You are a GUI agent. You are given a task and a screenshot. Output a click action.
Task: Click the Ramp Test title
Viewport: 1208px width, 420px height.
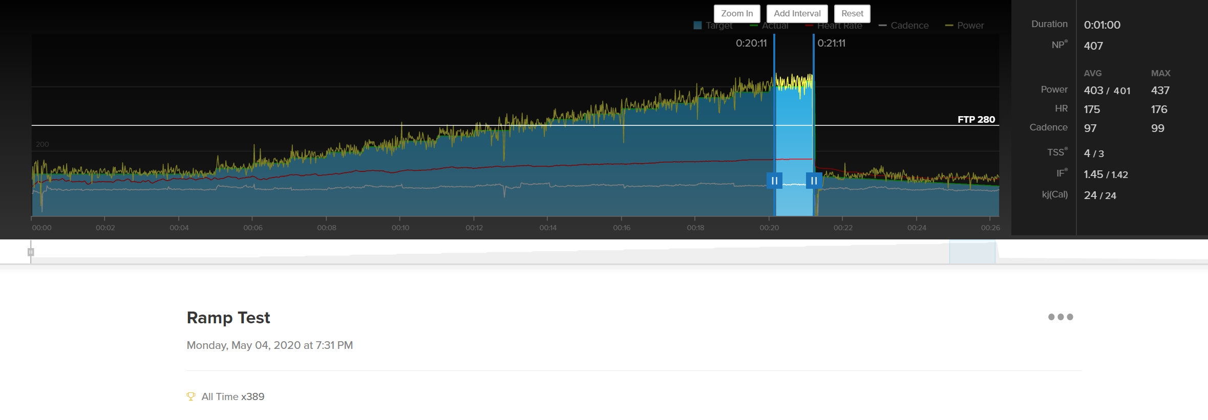tap(228, 318)
